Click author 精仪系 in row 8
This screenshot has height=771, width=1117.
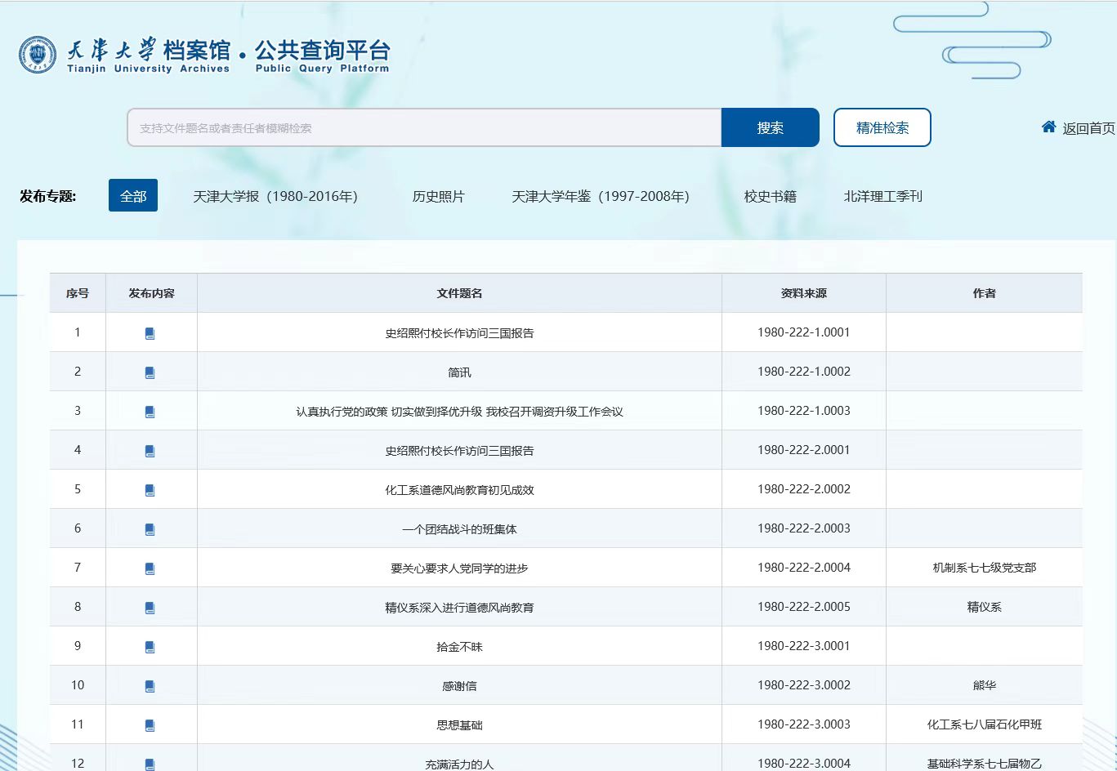tap(984, 607)
